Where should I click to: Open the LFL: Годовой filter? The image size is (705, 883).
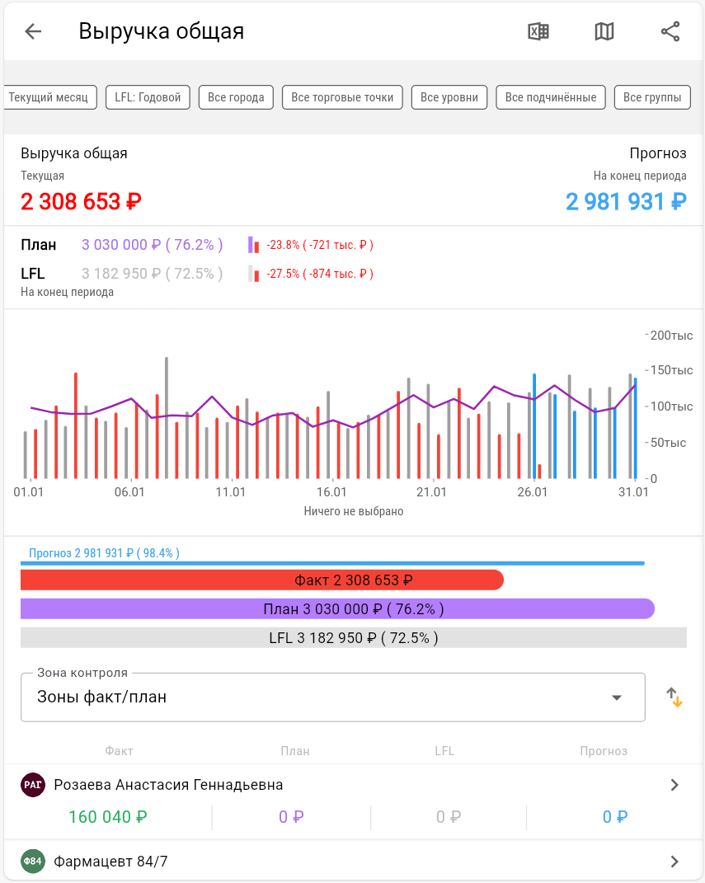(x=148, y=97)
